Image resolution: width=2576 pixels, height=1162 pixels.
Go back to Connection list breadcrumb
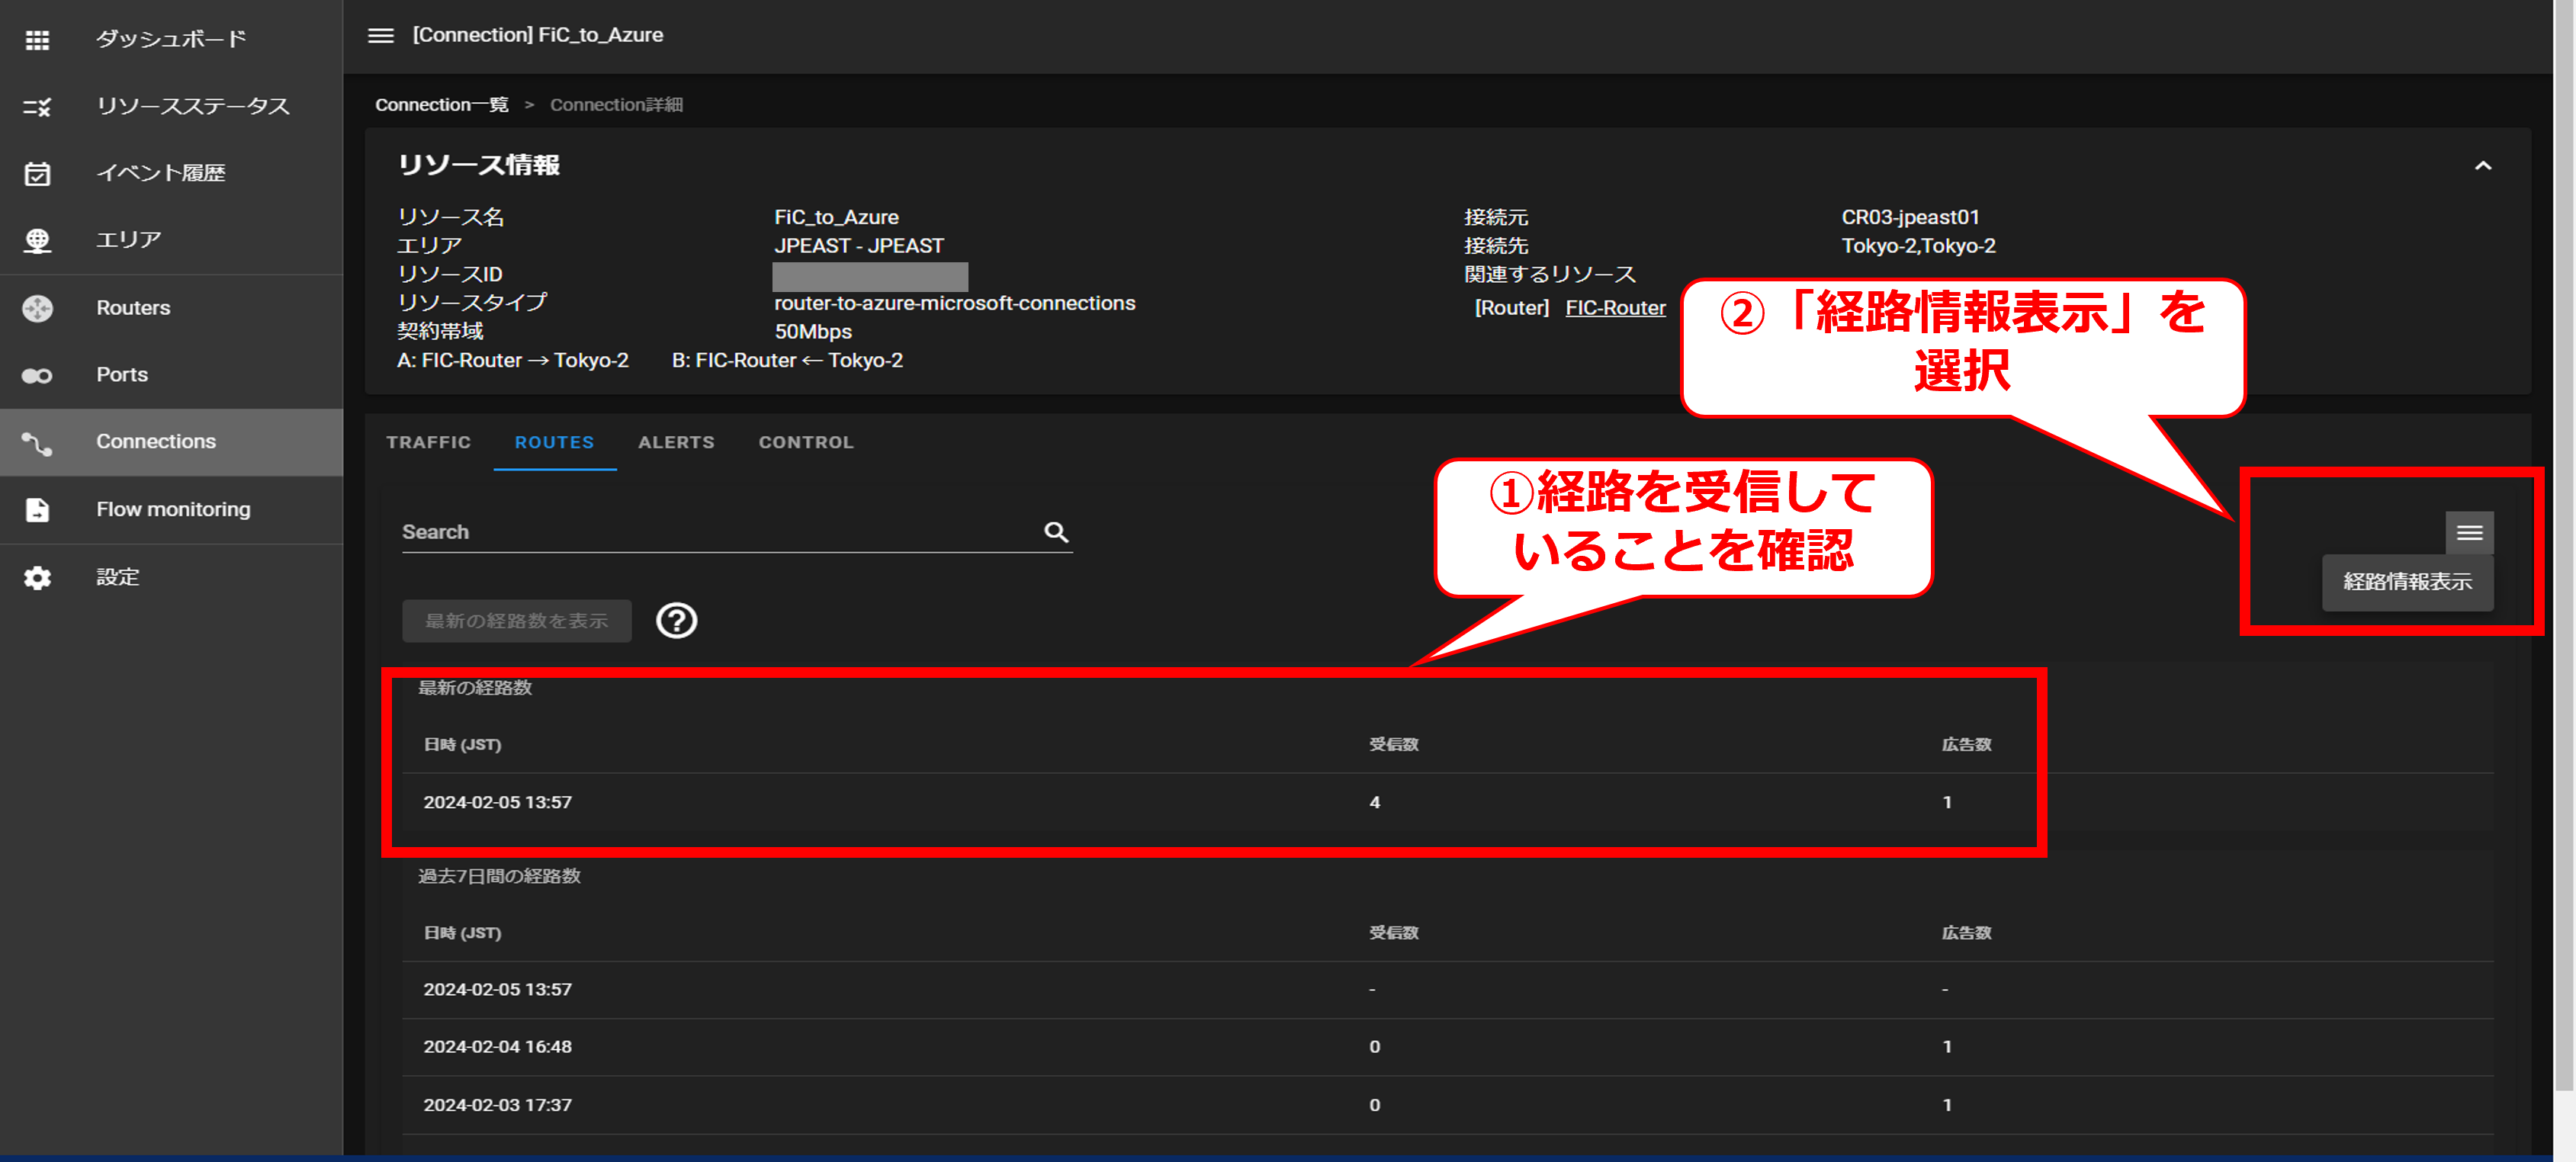[441, 105]
